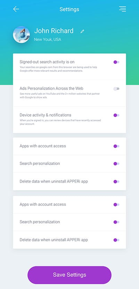Viewport: 139px width, 289px height.
Task: Toggle last Delete data when uninstall switch
Action: coord(116,240)
